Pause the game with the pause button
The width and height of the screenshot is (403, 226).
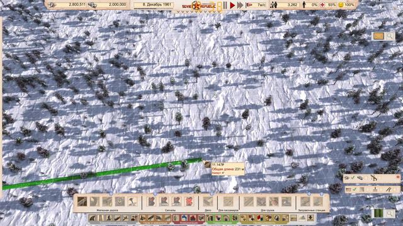(225, 5)
